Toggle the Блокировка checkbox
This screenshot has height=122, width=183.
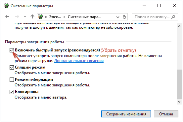pyautogui.click(x=12, y=92)
